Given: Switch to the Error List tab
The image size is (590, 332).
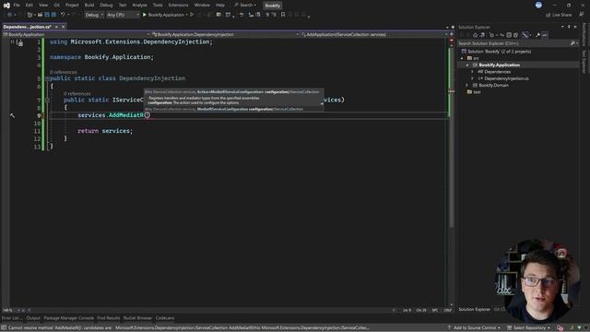Looking at the screenshot, I should tap(12, 318).
